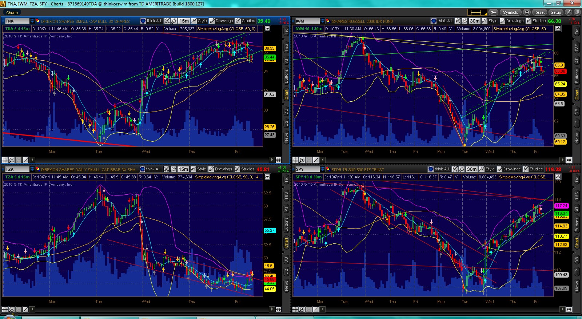
Task: Toggle the News side panel on IWM chart
Action: (x=577, y=137)
